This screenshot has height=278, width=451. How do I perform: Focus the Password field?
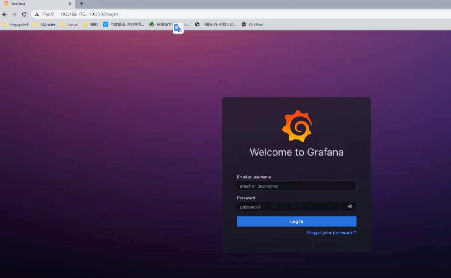point(296,206)
